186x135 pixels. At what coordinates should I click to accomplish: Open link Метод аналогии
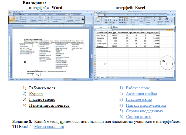click(49, 127)
